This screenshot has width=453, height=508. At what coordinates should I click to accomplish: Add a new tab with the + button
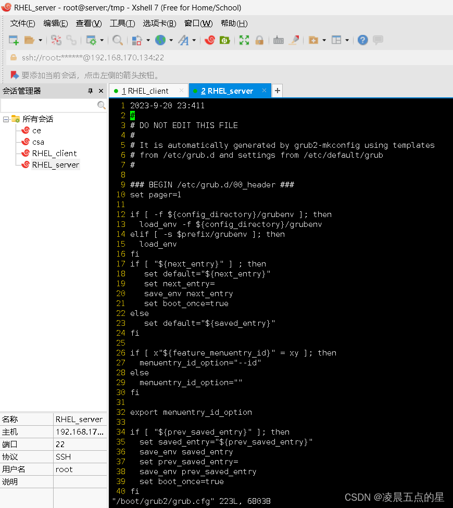tap(276, 90)
